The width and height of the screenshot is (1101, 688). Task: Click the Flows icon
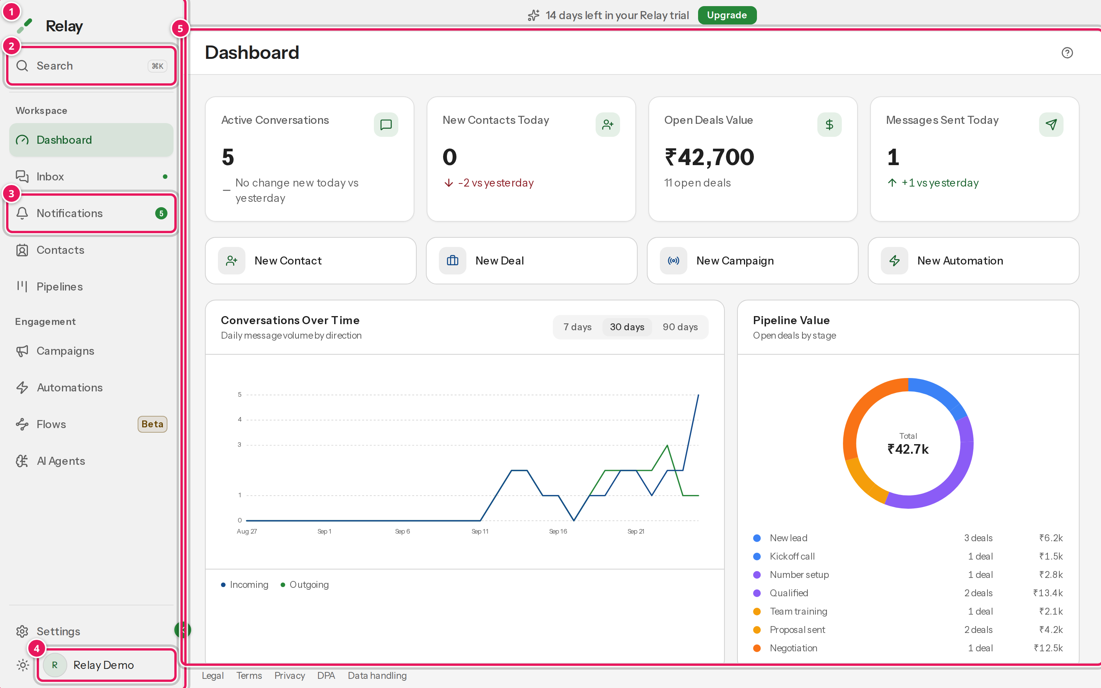point(22,424)
